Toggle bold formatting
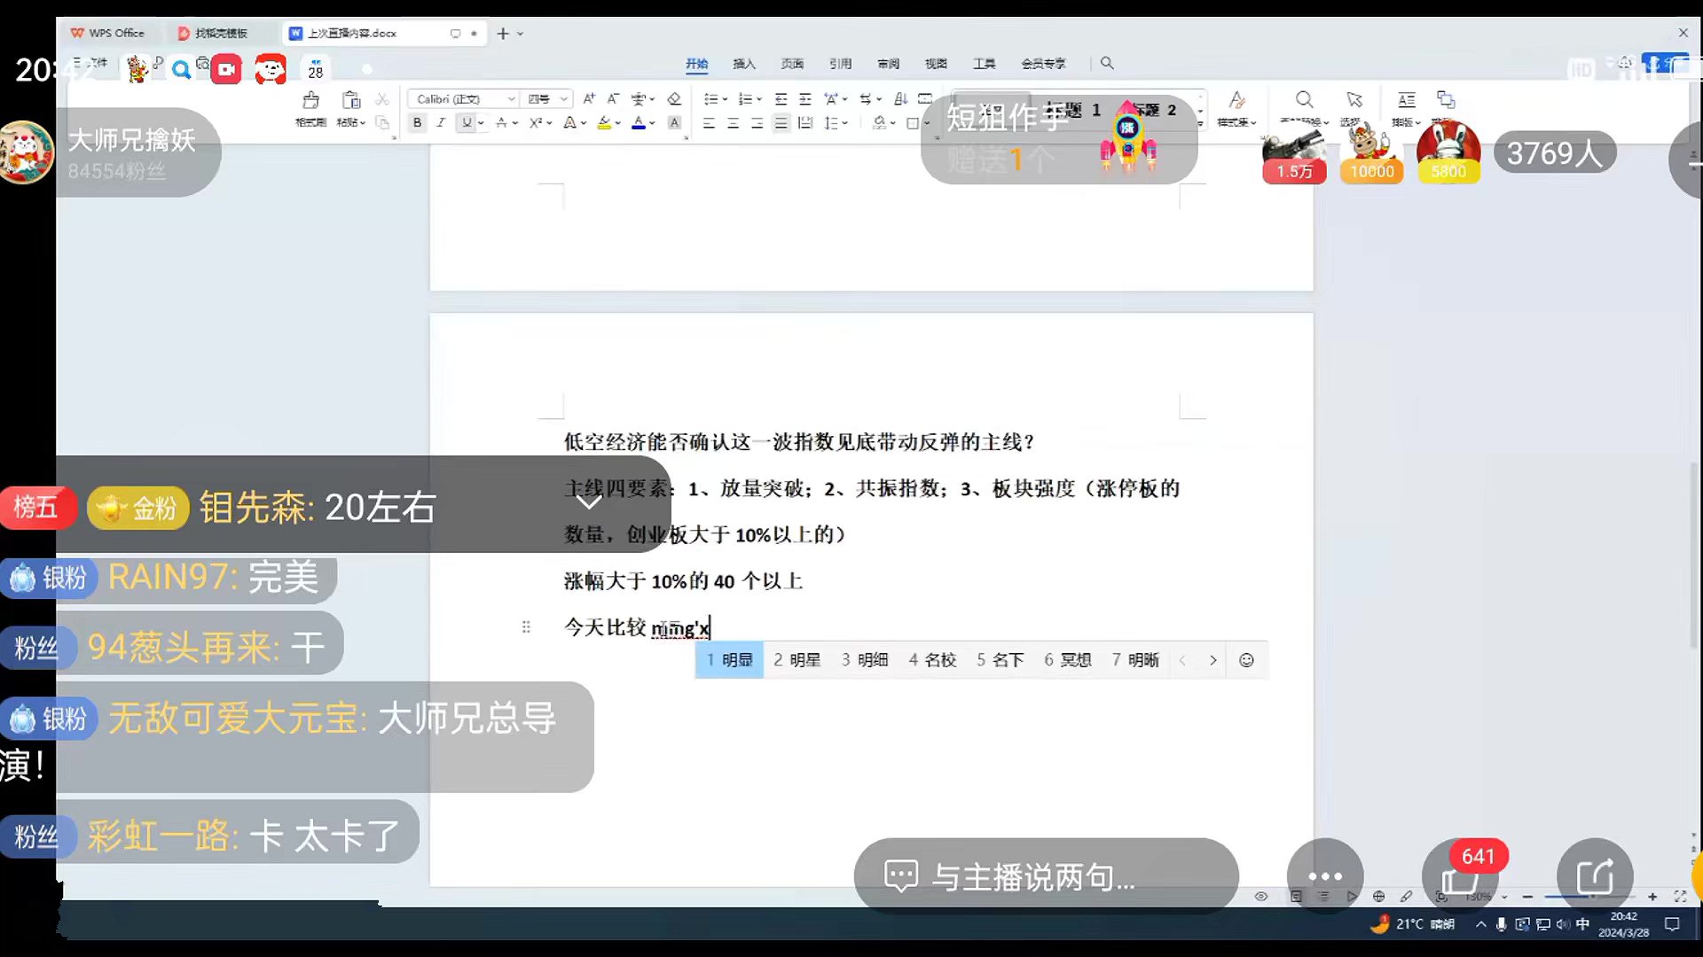The height and width of the screenshot is (957, 1703). point(417,123)
